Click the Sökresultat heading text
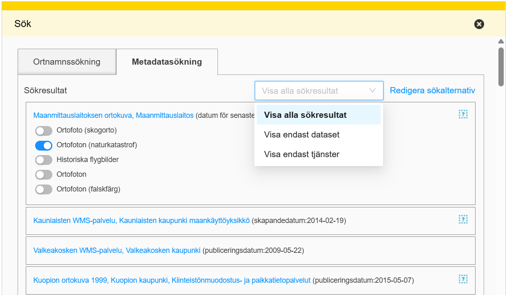The width and height of the screenshot is (507, 295). click(45, 90)
